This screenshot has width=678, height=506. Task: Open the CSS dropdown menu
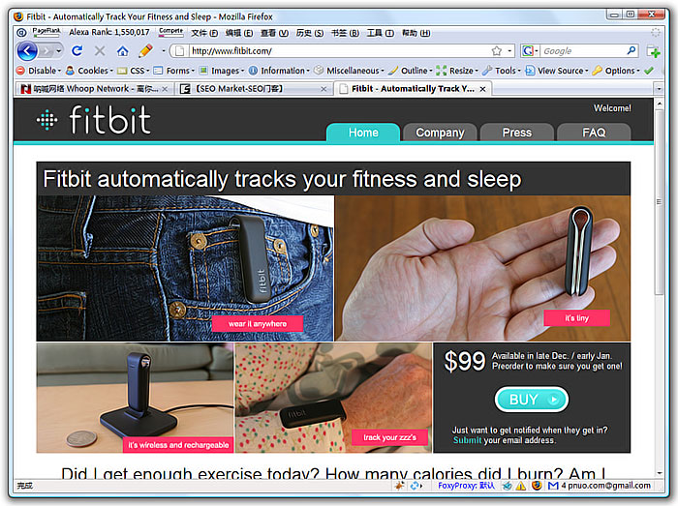click(134, 71)
